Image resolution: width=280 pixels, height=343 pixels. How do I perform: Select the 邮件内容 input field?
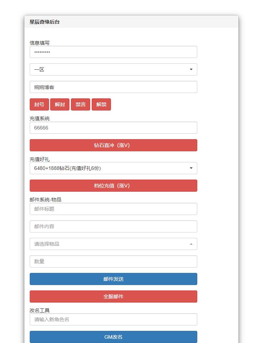coord(113,226)
